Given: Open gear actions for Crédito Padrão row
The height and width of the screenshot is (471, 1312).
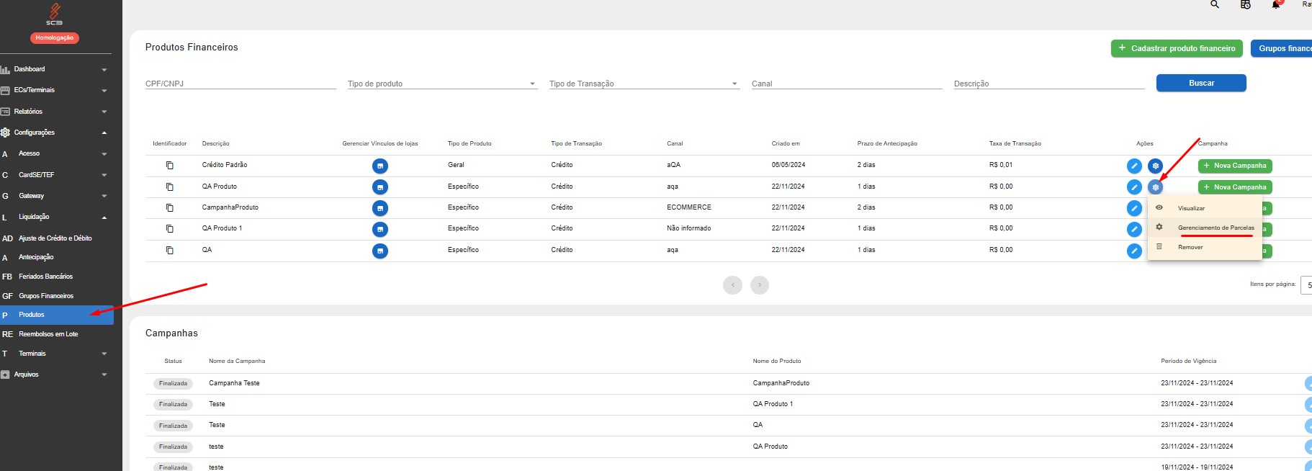Looking at the screenshot, I should (x=1155, y=166).
